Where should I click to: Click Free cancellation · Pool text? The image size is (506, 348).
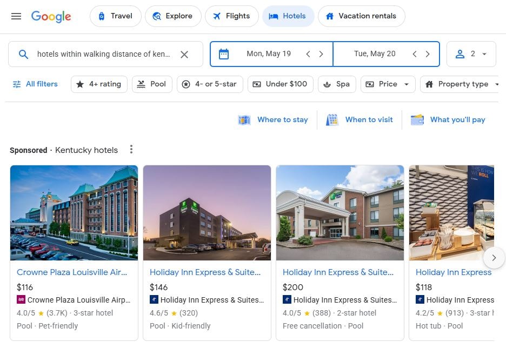click(x=323, y=326)
